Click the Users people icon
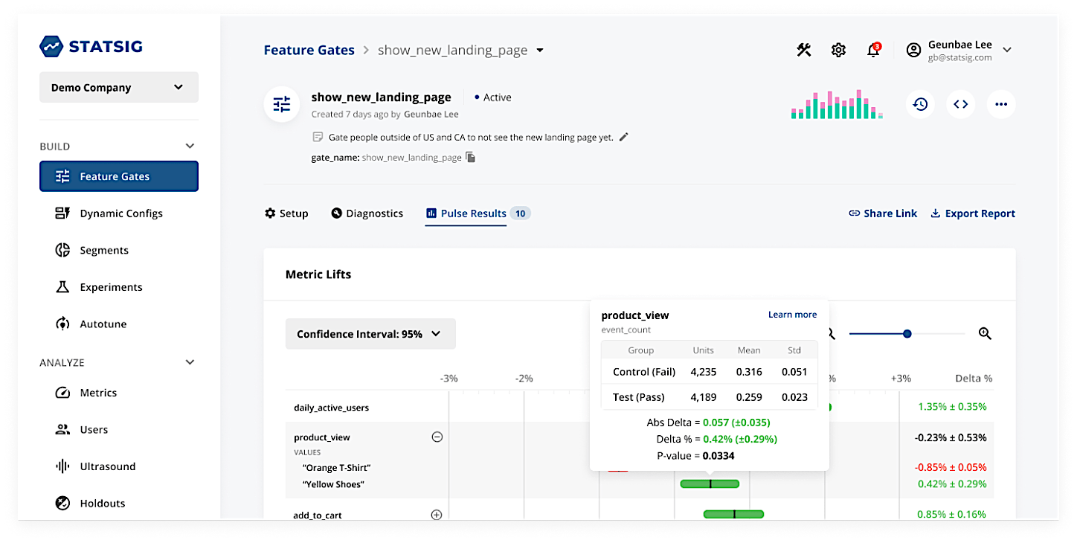 tap(62, 430)
